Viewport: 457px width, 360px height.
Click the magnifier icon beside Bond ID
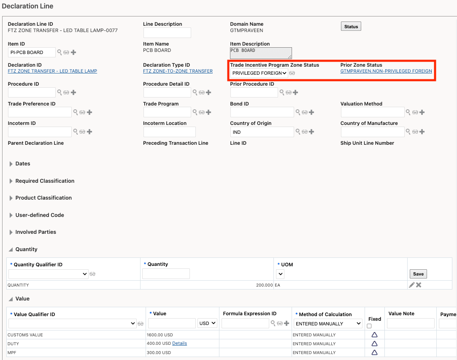tap(298, 112)
